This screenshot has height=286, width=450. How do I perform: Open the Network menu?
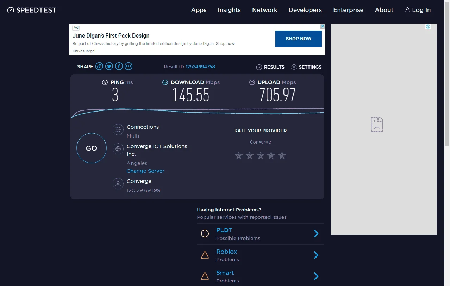(265, 10)
